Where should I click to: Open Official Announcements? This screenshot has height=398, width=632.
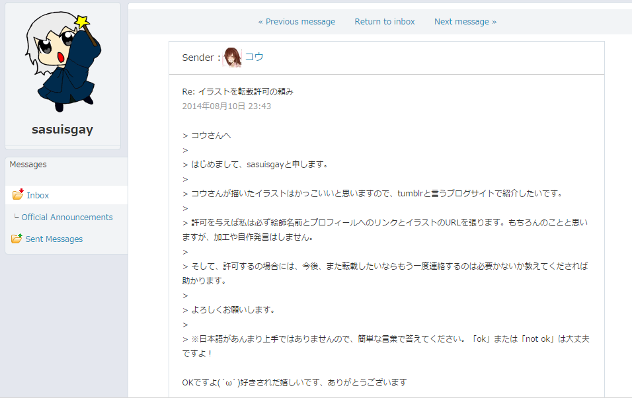[x=67, y=217]
